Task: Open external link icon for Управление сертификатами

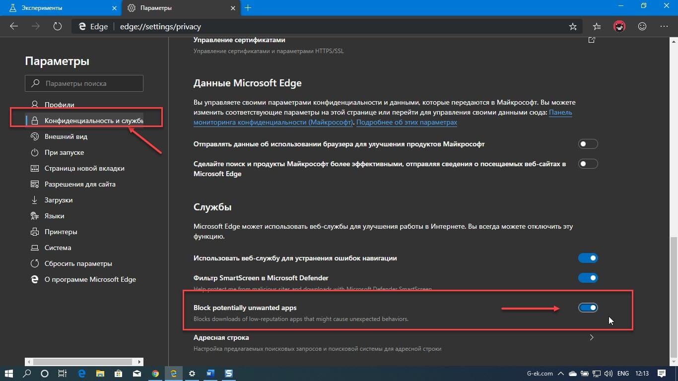Action: [x=592, y=40]
